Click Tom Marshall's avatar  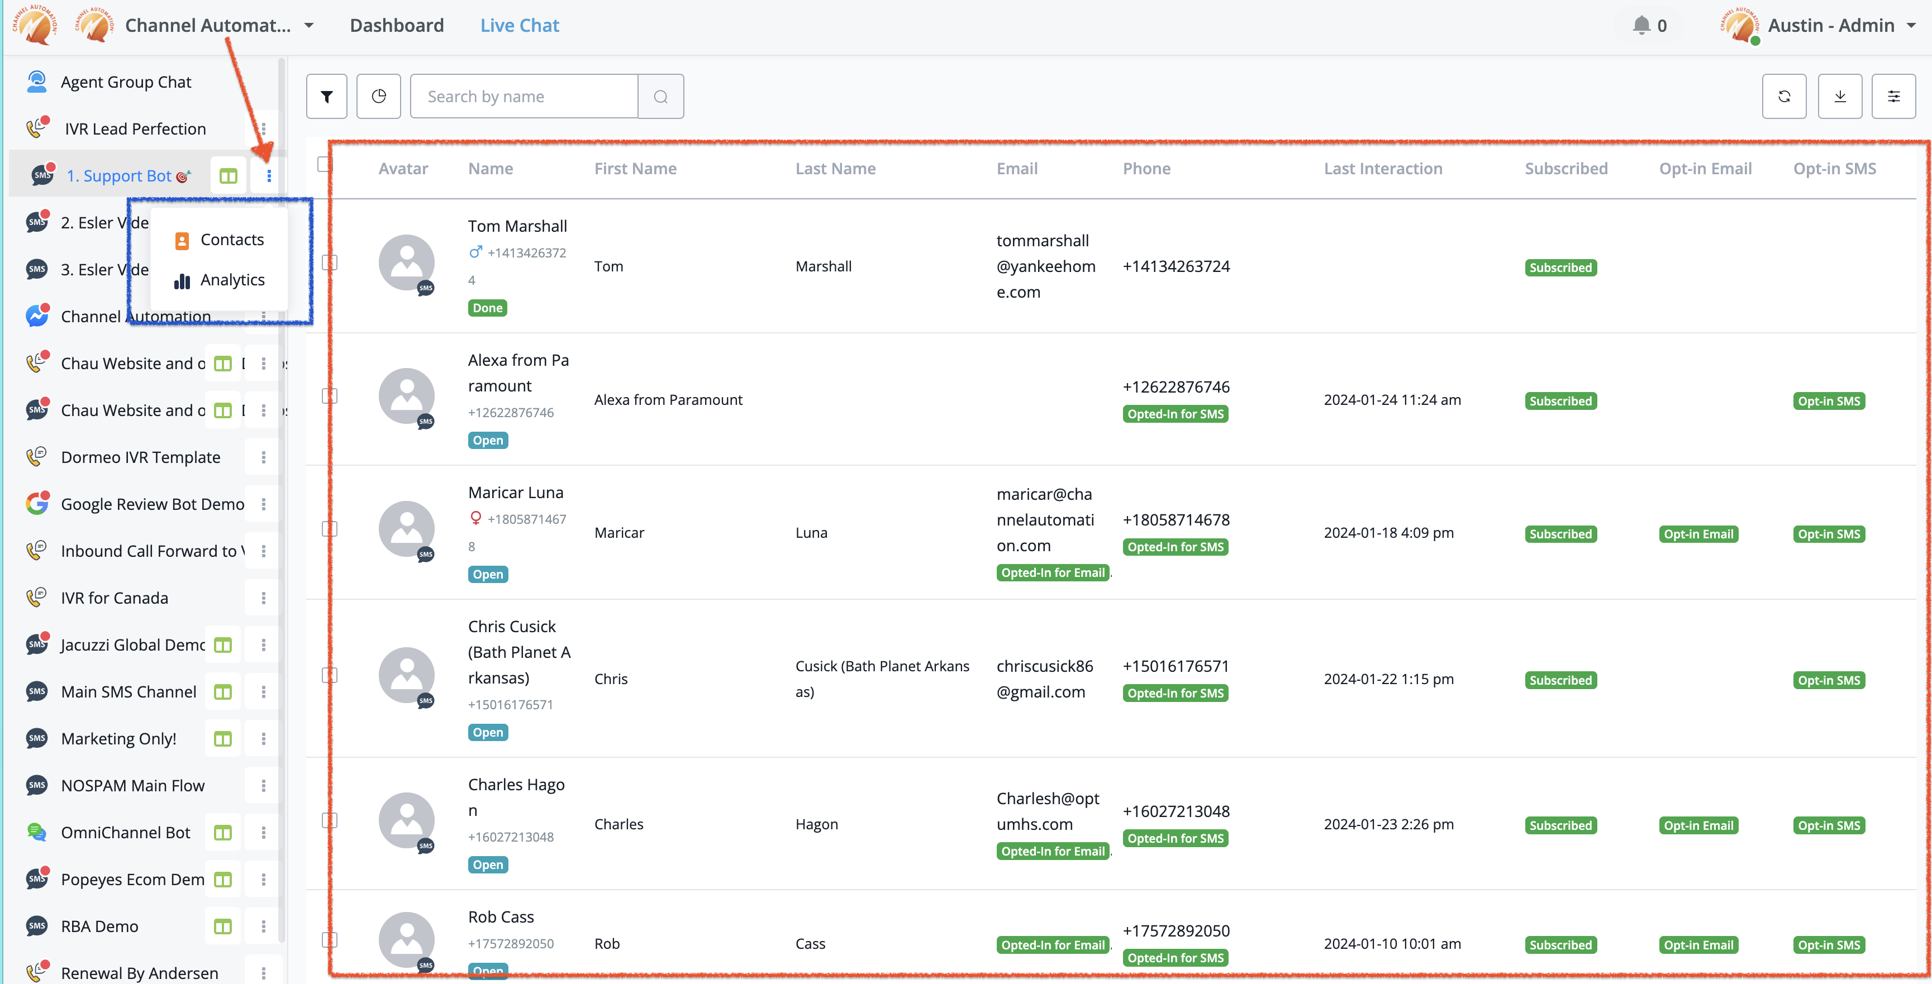[407, 263]
